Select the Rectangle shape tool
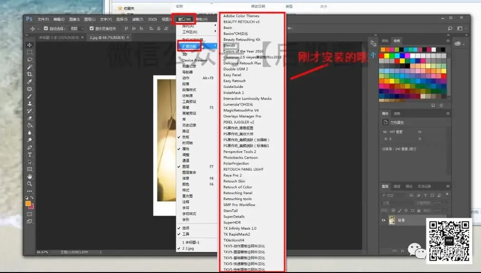This screenshot has height=273, width=481. pyautogui.click(x=29, y=169)
